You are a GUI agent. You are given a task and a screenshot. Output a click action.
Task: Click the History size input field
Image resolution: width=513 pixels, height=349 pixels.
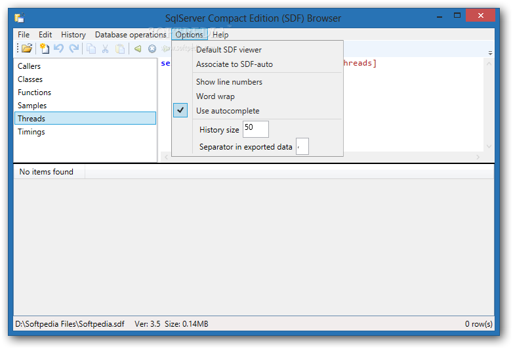point(256,129)
